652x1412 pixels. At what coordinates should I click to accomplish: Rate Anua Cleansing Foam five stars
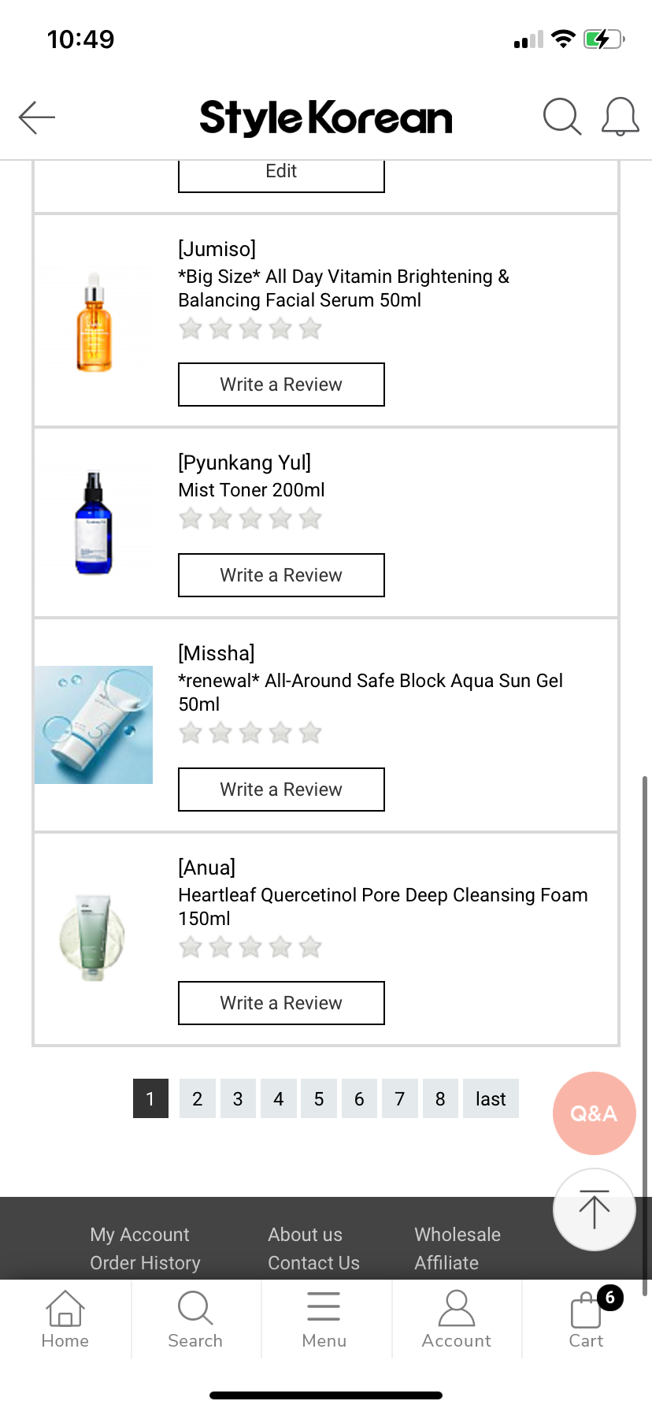[x=311, y=947]
